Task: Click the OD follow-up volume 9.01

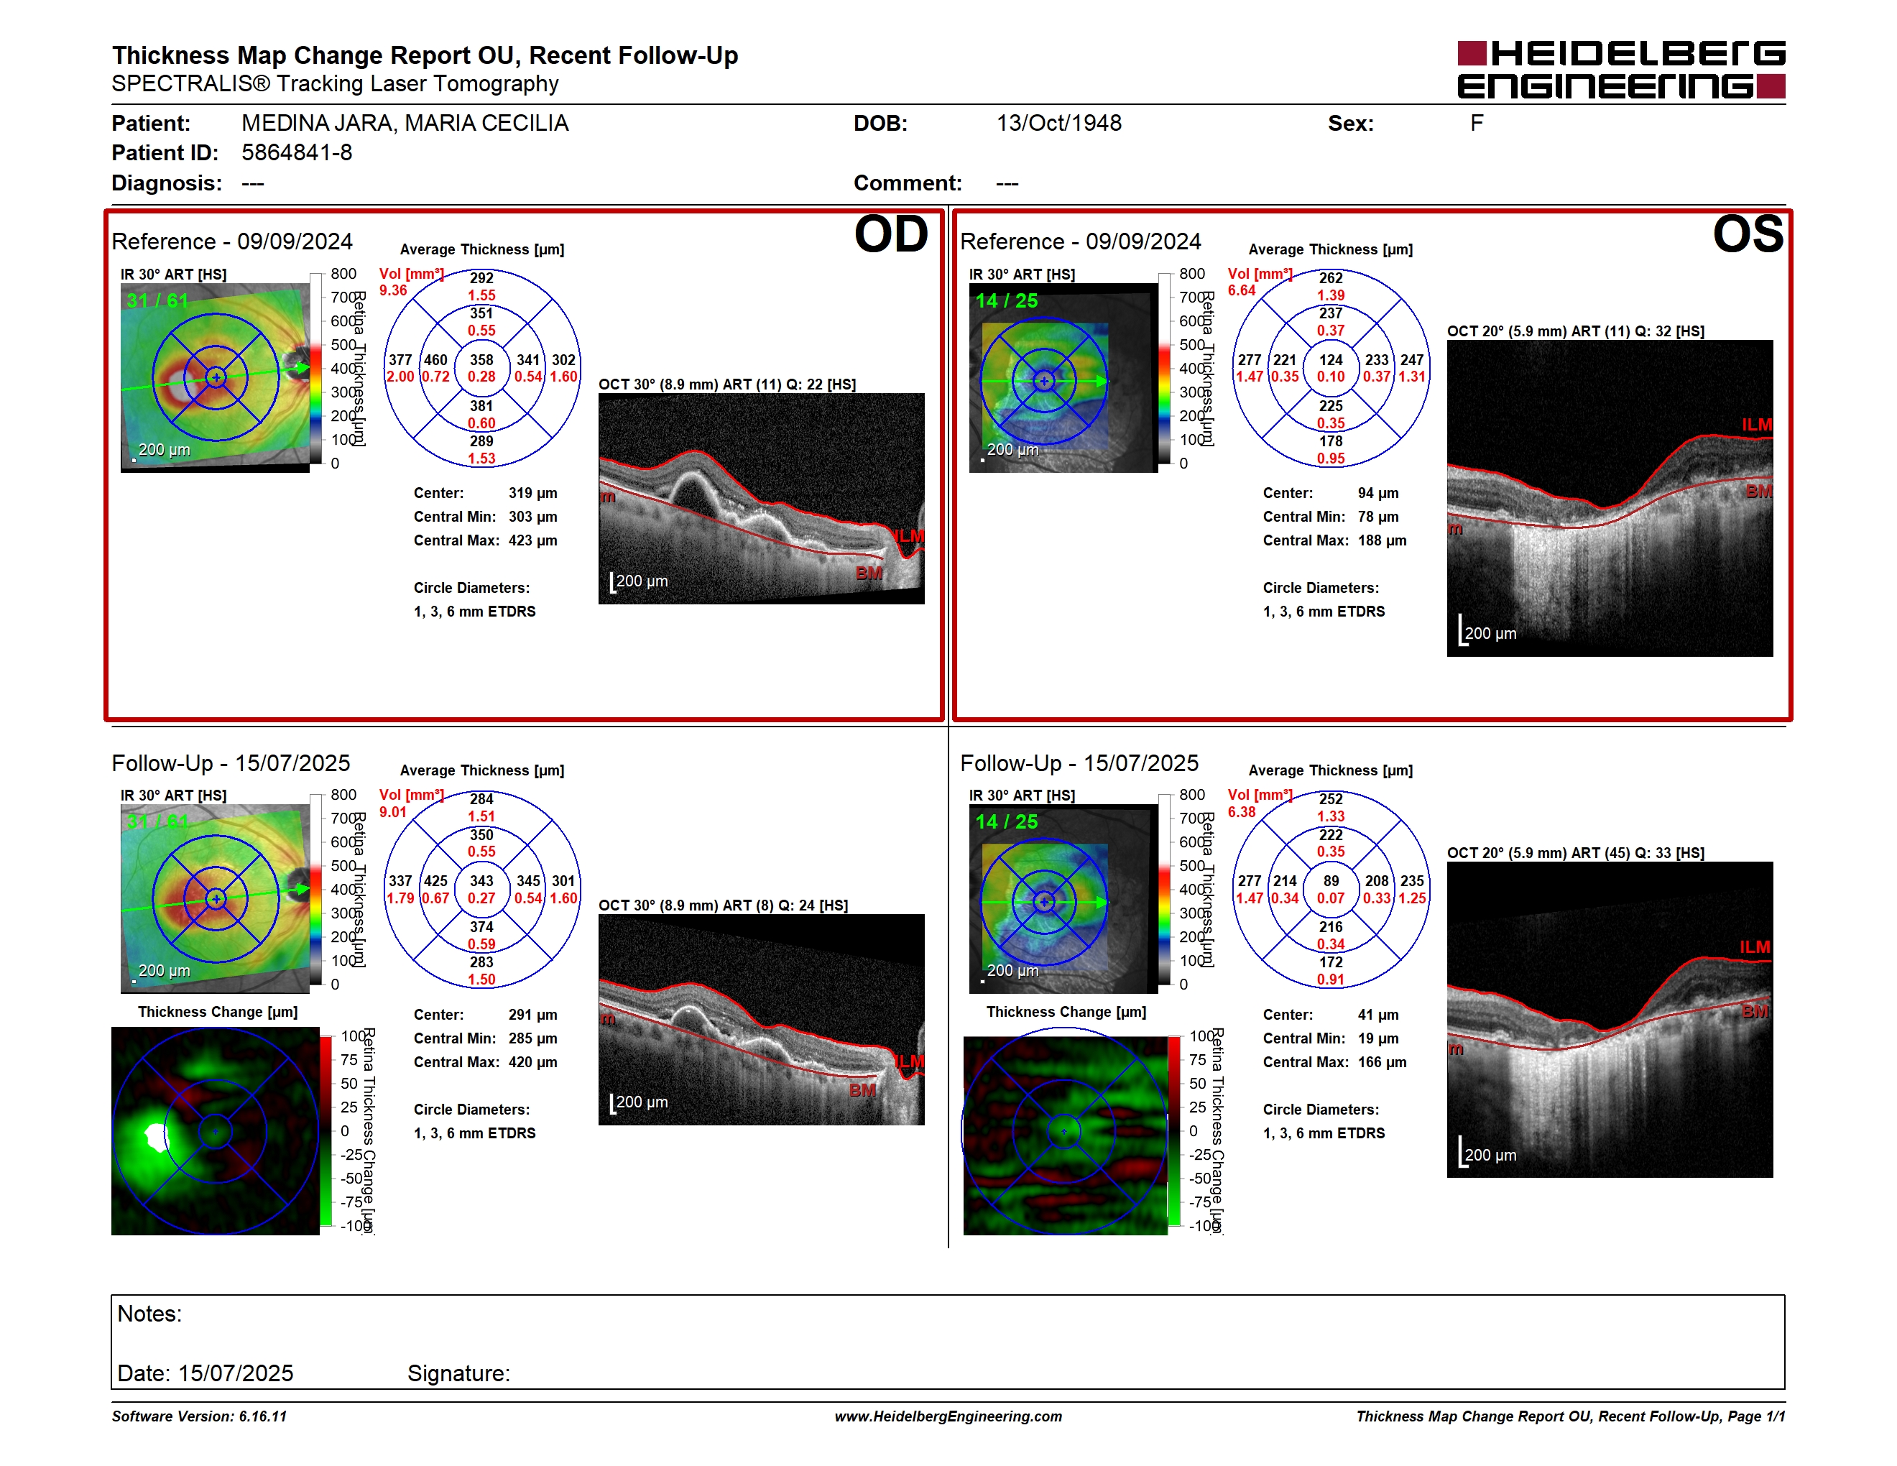Action: point(394,812)
